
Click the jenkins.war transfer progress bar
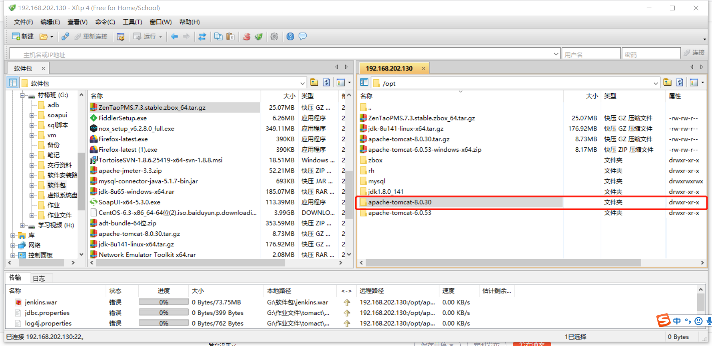[164, 302]
